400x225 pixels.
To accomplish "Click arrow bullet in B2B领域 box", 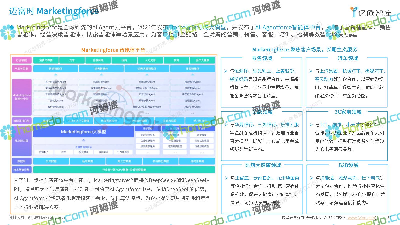I will pos(311,178).
